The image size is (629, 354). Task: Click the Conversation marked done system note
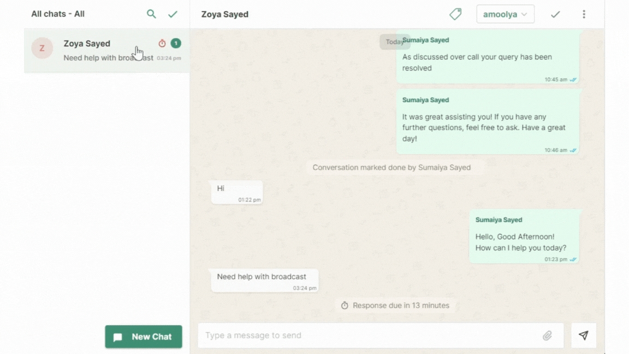(x=391, y=168)
